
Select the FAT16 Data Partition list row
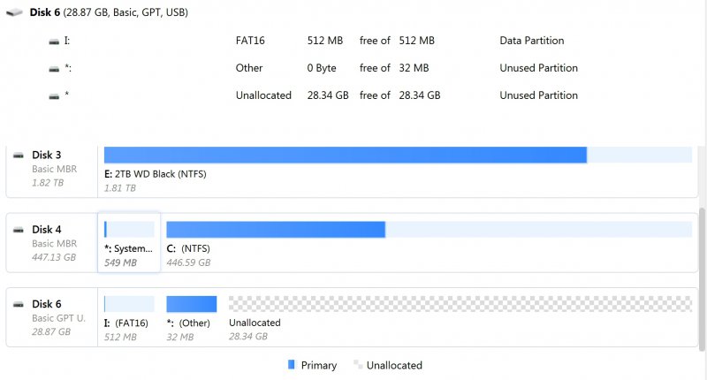(x=353, y=42)
